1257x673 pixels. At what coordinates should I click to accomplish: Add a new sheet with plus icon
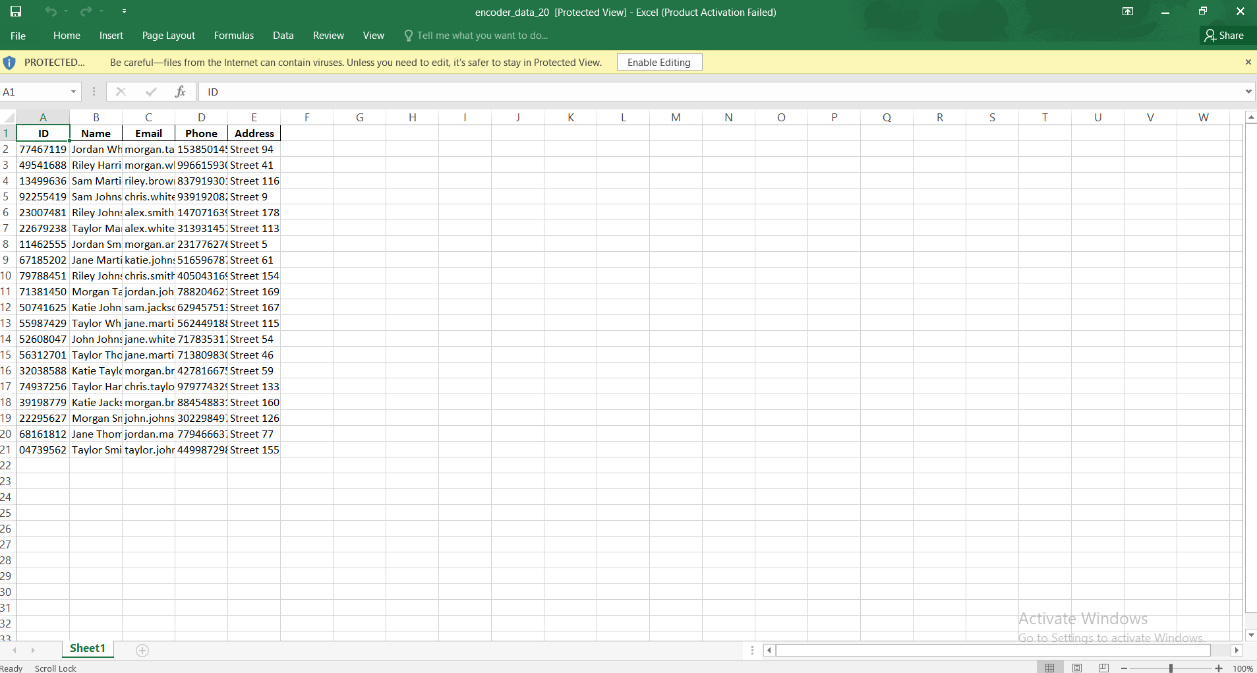coord(142,651)
